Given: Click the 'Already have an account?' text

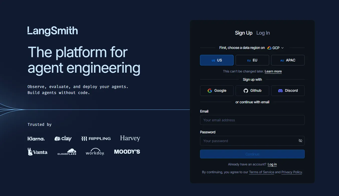Looking at the screenshot, I should pos(247,164).
